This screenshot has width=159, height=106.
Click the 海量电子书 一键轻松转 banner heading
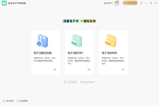pos(79,21)
